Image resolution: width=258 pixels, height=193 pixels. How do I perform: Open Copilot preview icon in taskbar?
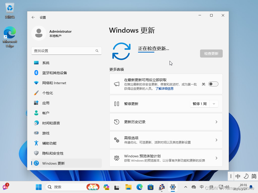tap(106, 187)
